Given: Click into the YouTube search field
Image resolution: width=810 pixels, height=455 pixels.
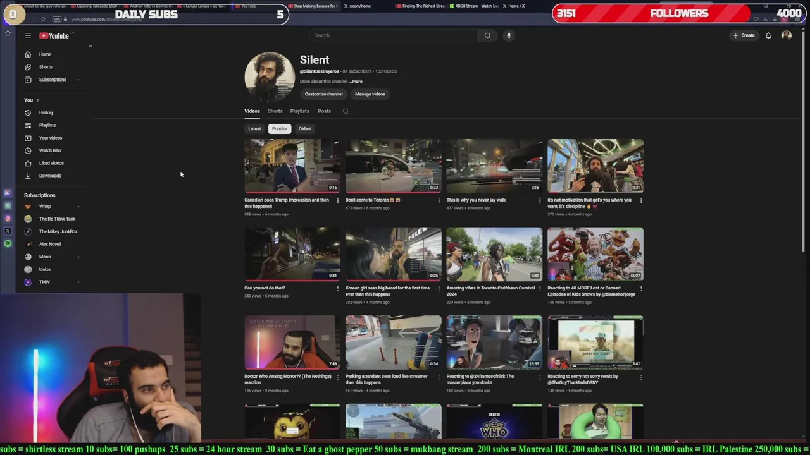Looking at the screenshot, I should tap(394, 35).
